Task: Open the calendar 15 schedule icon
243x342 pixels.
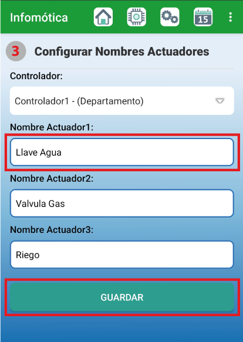Action: click(x=203, y=17)
